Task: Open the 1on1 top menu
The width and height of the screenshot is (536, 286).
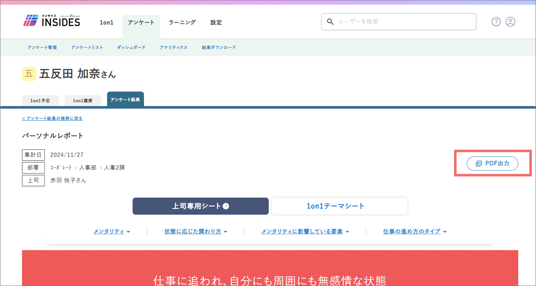Action: (107, 23)
